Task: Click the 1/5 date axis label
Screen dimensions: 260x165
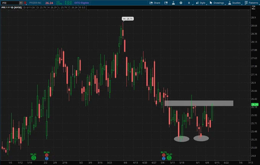Action: tap(10, 163)
